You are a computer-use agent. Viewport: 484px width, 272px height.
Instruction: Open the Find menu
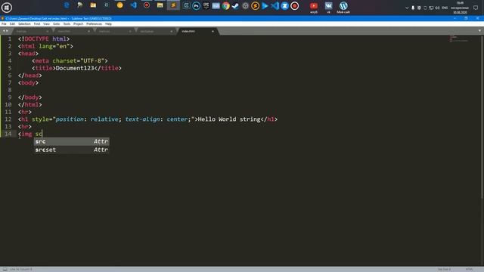[x=37, y=23]
